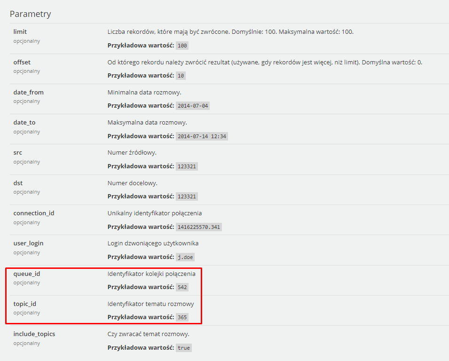Select the queue_id parameter name

pyautogui.click(x=27, y=274)
